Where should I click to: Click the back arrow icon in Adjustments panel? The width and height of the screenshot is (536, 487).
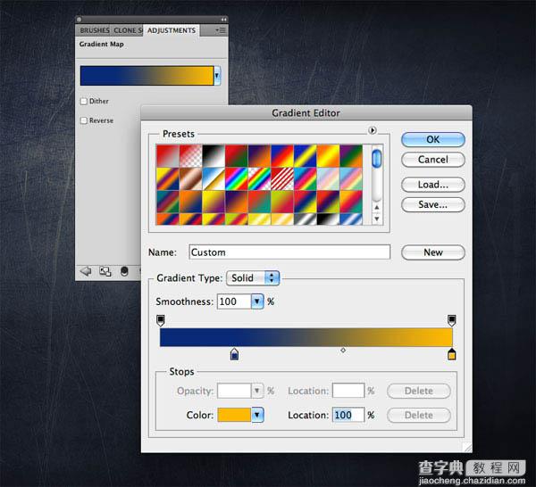point(86,271)
